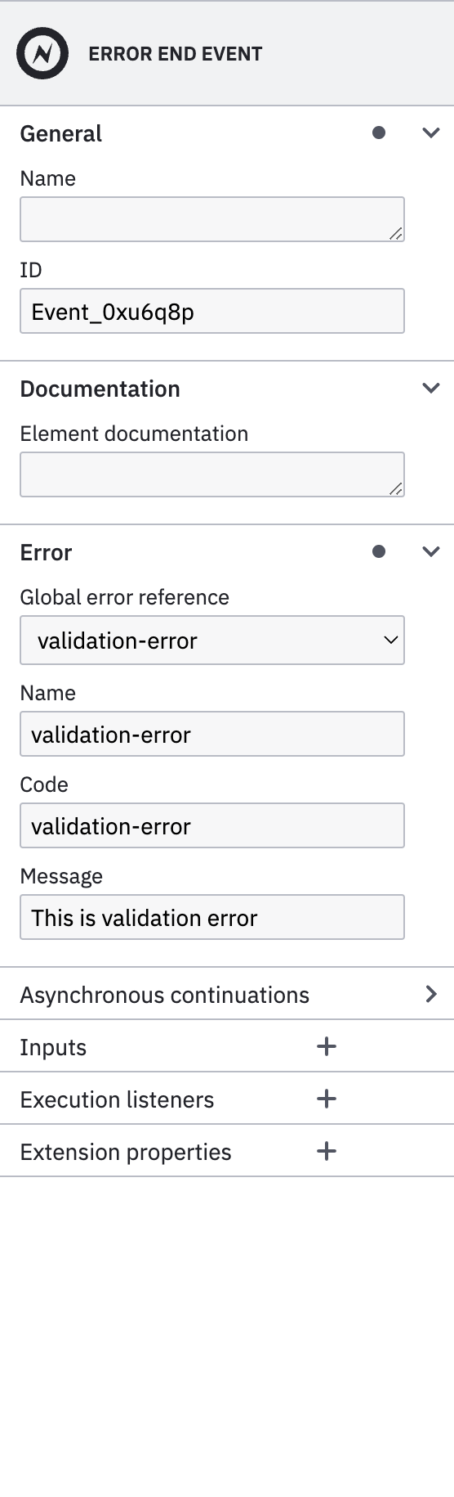
Task: Click the Error section edited dot indicator
Action: (x=379, y=551)
